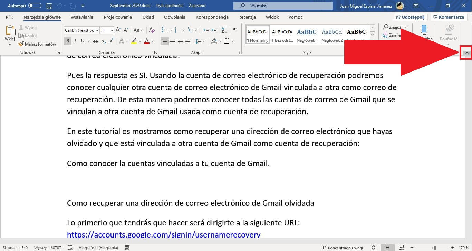This screenshot has width=472, height=251.
Task: Save the document with the floppy disk icon
Action: tap(49, 6)
